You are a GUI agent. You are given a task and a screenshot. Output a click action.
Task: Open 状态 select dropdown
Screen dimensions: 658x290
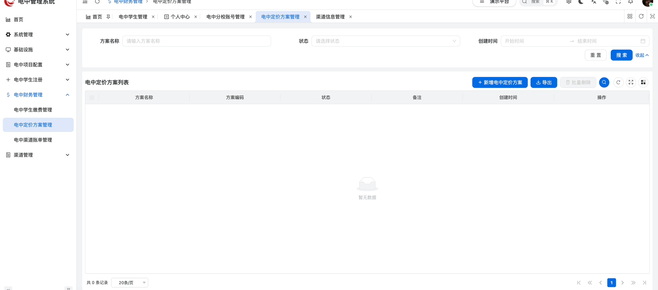[386, 41]
